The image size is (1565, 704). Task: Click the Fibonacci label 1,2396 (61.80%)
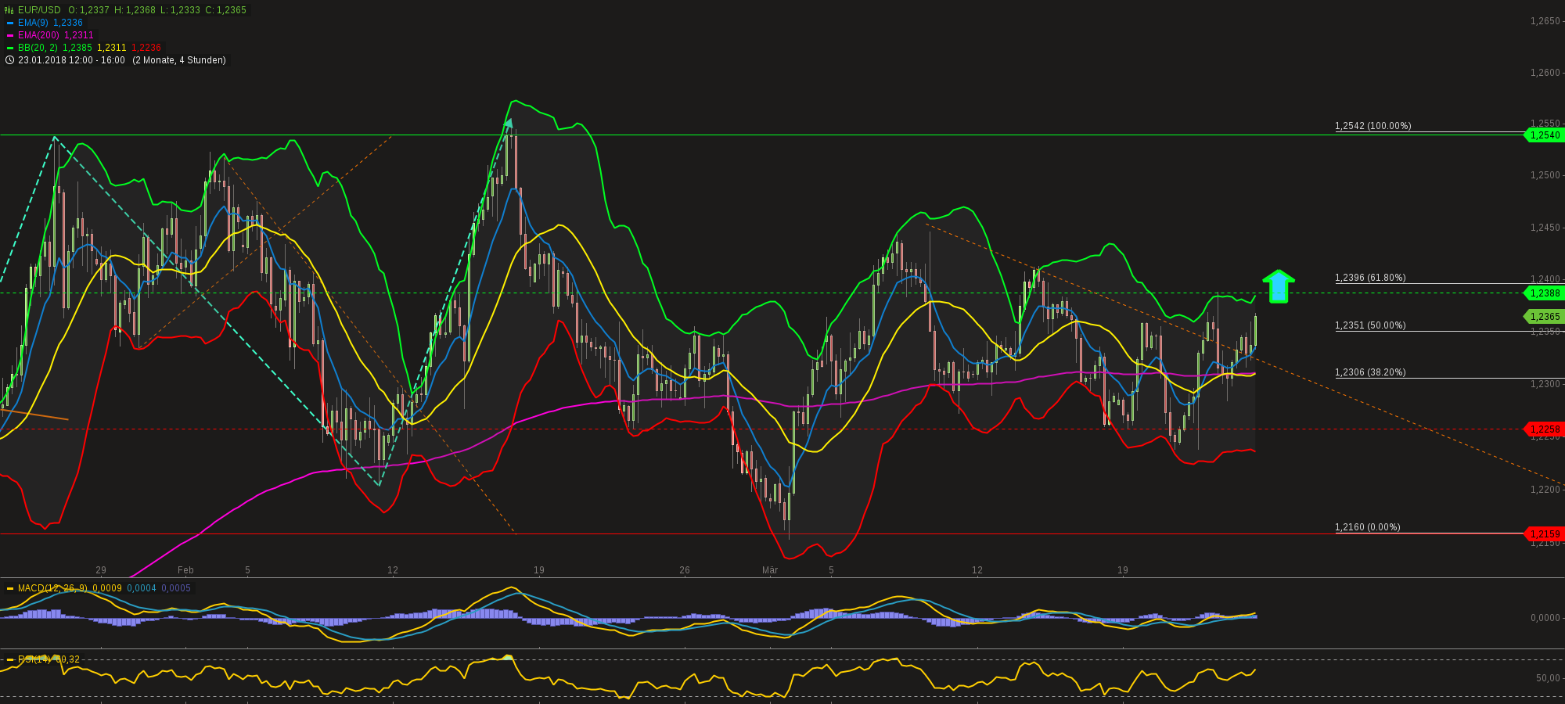[1370, 278]
